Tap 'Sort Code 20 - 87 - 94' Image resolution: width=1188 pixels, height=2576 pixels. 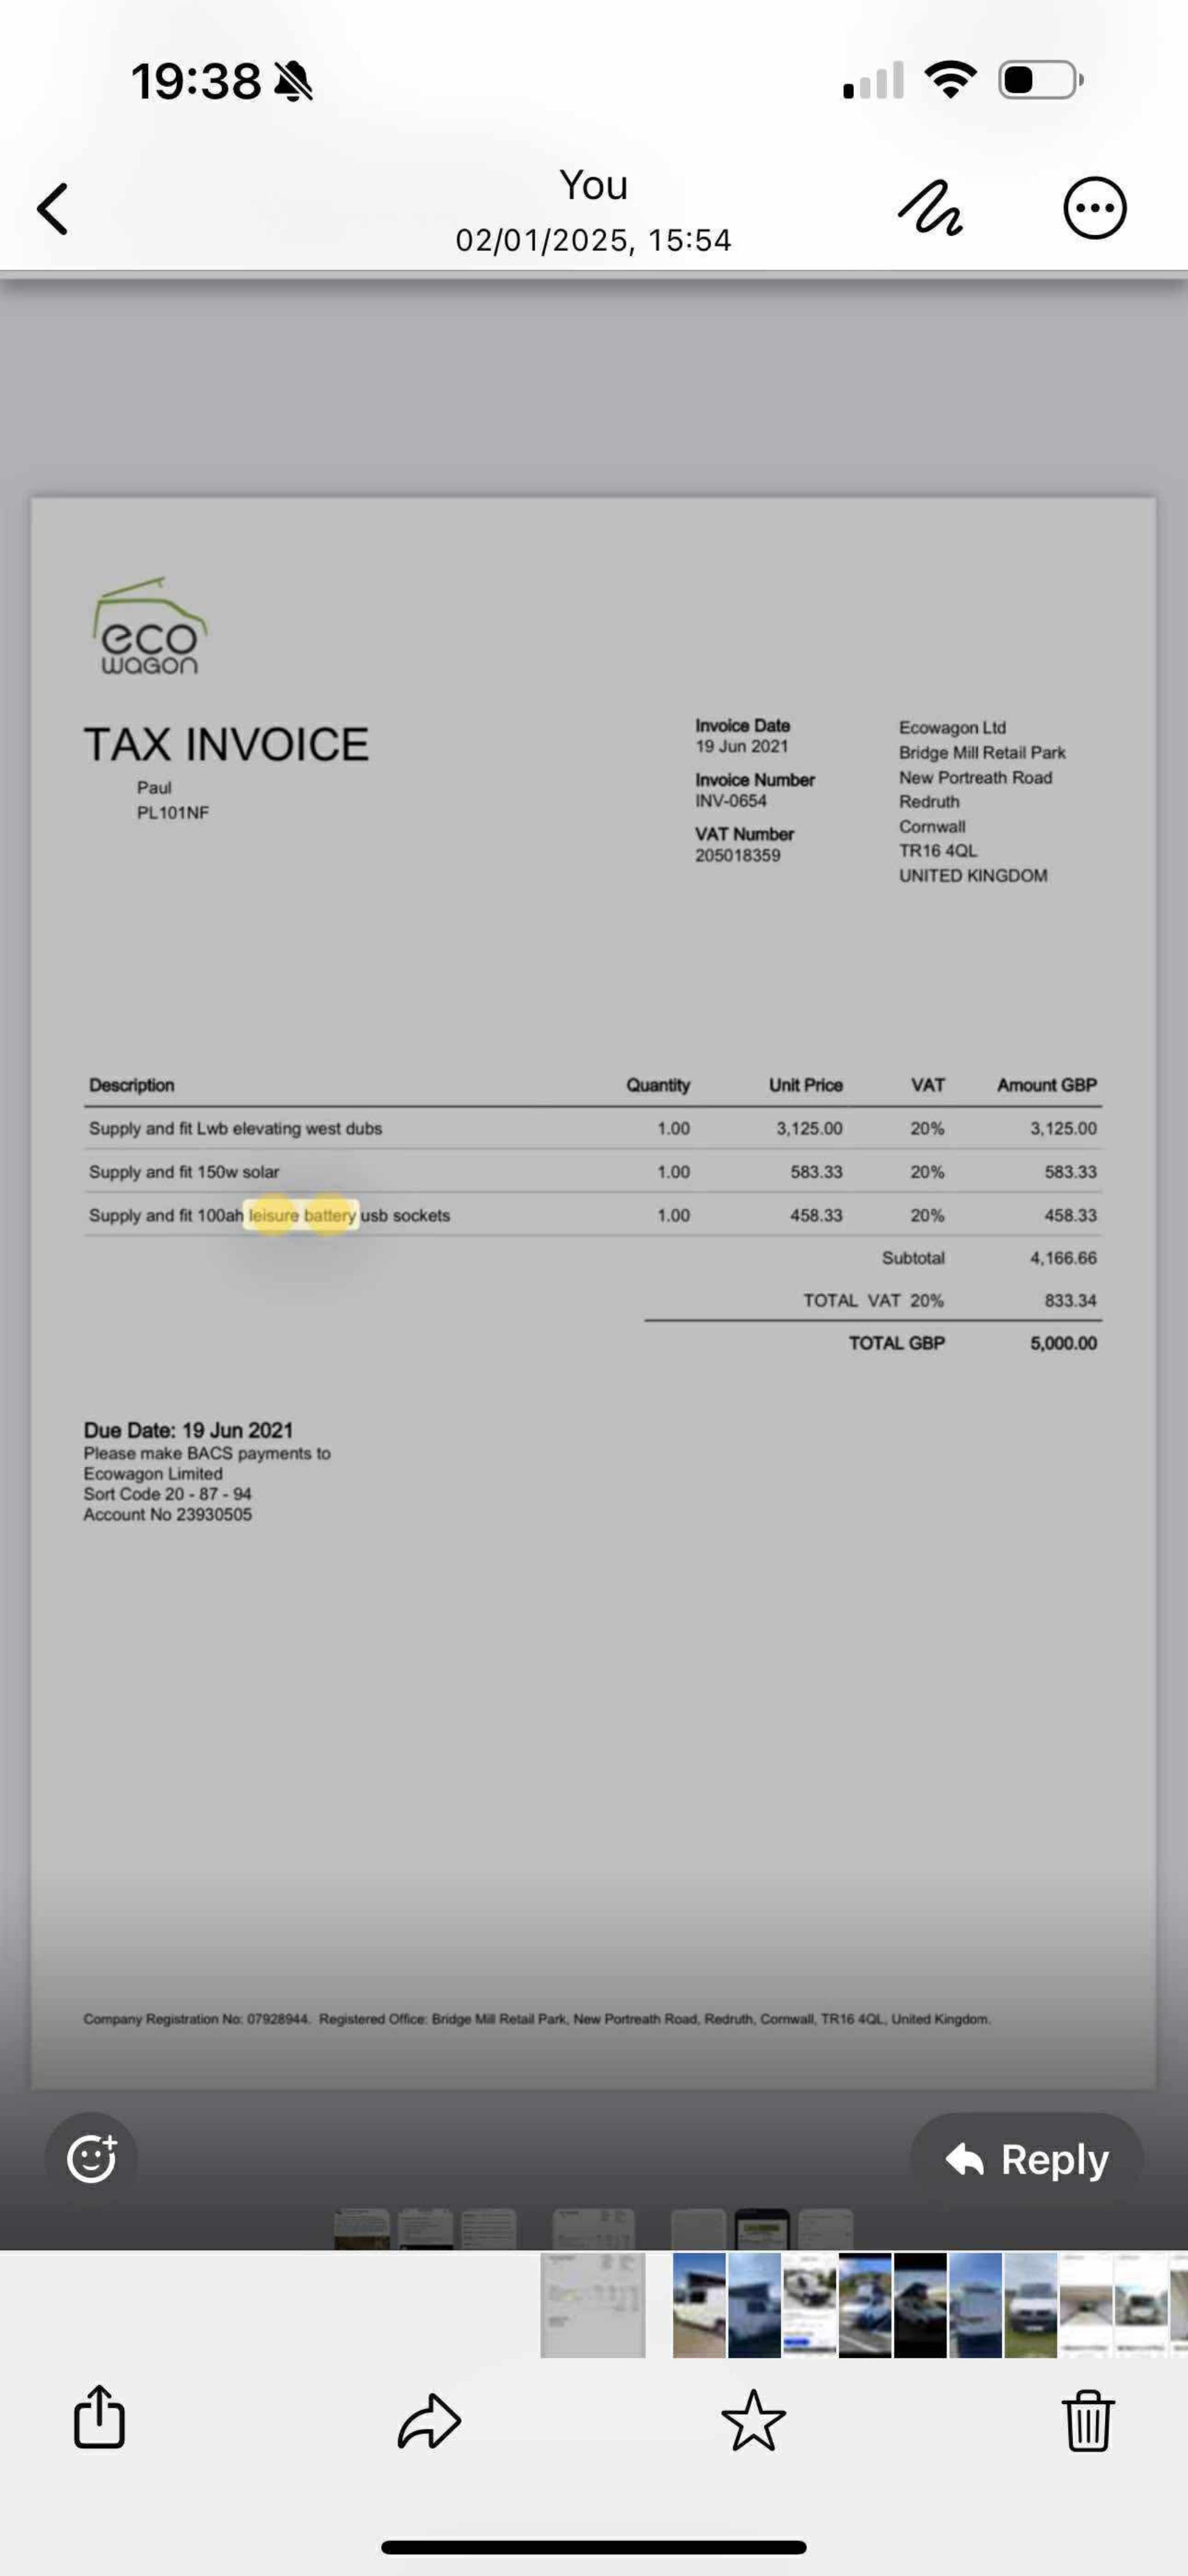[x=167, y=1494]
